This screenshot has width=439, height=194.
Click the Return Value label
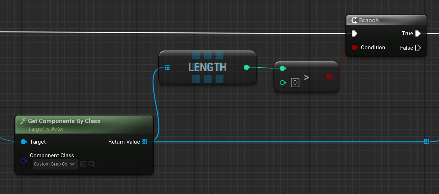[124, 142]
